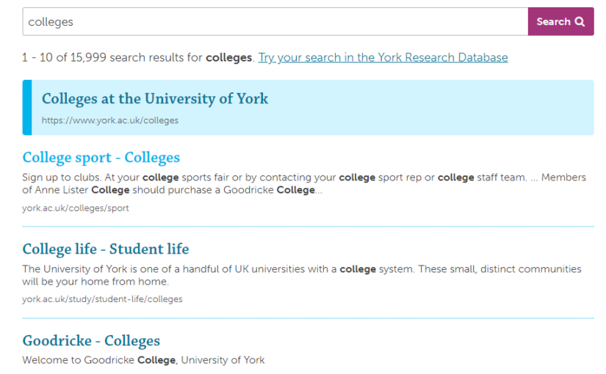
Task: Click the "Welcome to Goodricke College" description
Action: pyautogui.click(x=143, y=360)
